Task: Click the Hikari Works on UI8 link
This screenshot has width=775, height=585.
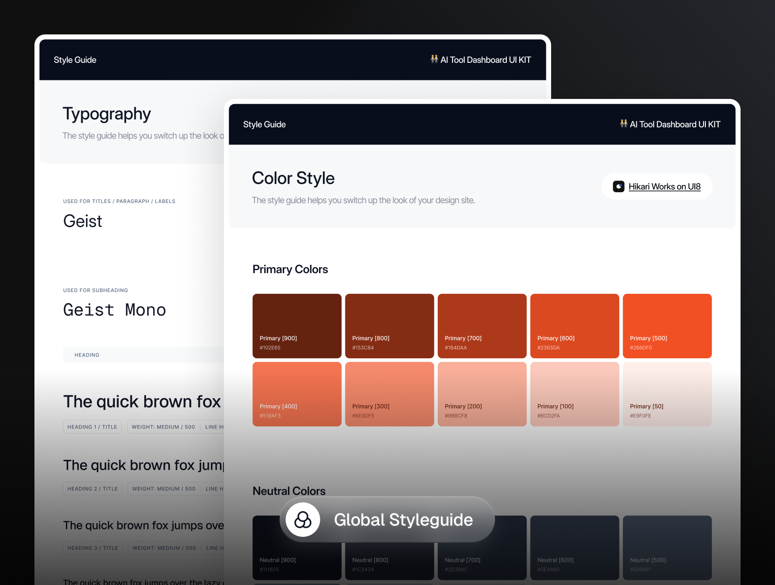Action: (664, 187)
